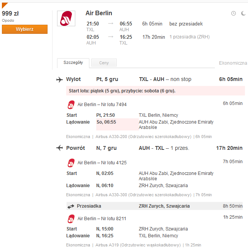Image resolution: width=248 pixels, height=251 pixels.
Task: Click the 999 zł price
Action: pyautogui.click(x=10, y=13)
